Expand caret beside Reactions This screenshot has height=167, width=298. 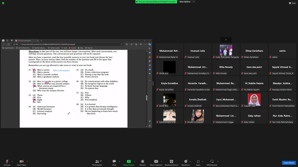190,161
